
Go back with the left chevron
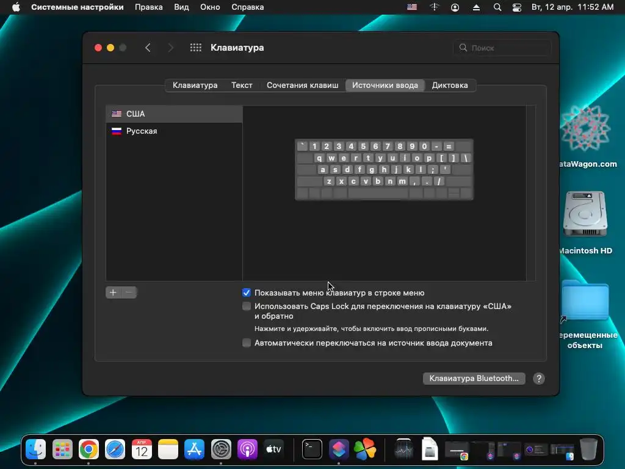[x=148, y=48]
